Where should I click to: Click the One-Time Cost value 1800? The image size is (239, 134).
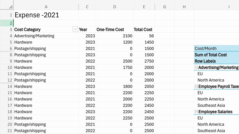114,86
